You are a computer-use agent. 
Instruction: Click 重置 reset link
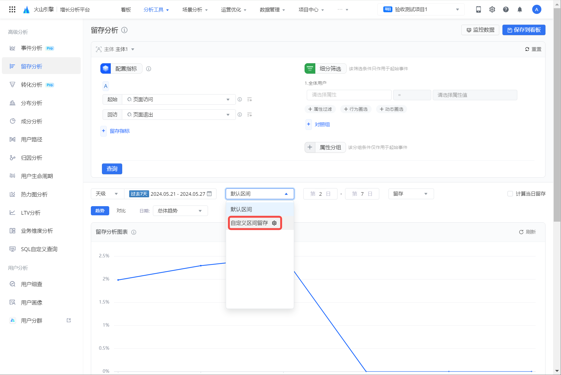point(533,49)
